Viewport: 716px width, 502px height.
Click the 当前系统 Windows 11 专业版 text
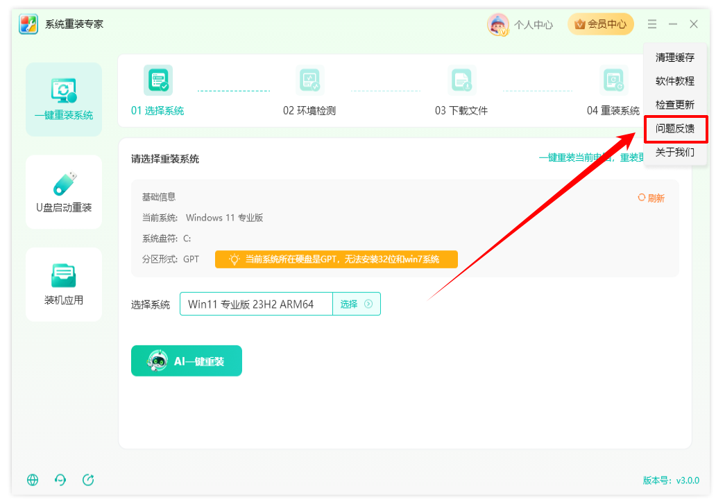coord(203,218)
